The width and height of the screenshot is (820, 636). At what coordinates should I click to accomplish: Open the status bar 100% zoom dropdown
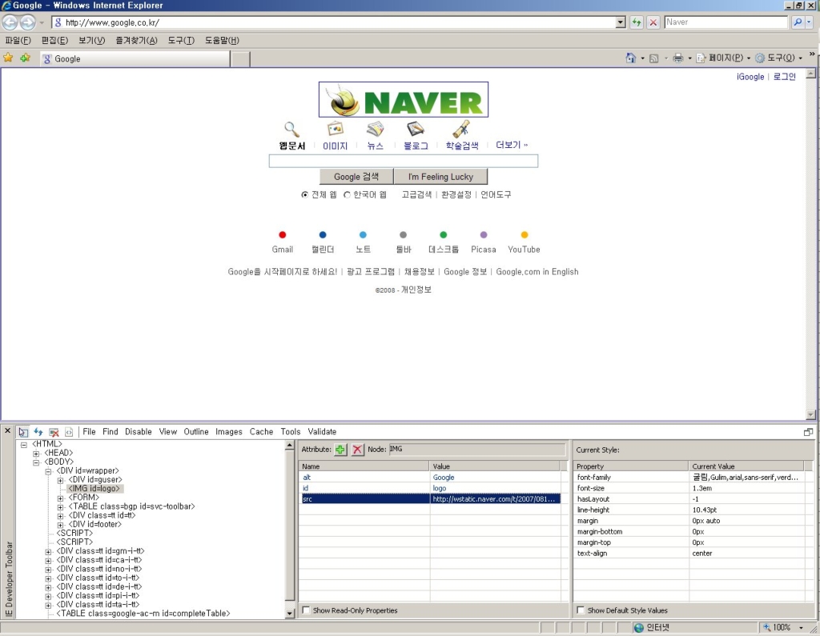click(801, 628)
